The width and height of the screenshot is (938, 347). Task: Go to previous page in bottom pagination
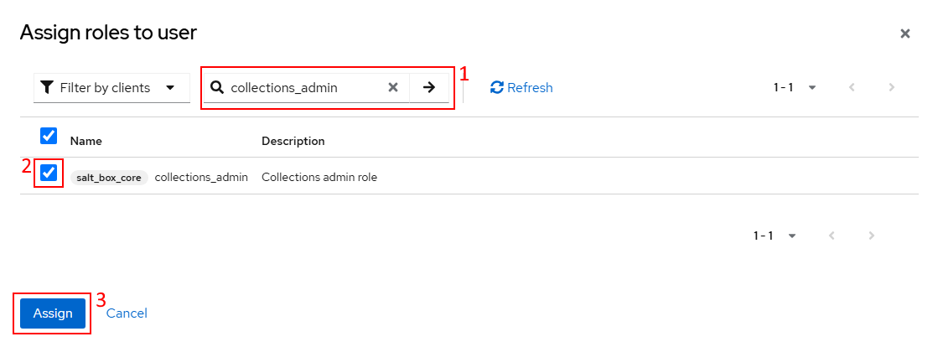coord(832,236)
